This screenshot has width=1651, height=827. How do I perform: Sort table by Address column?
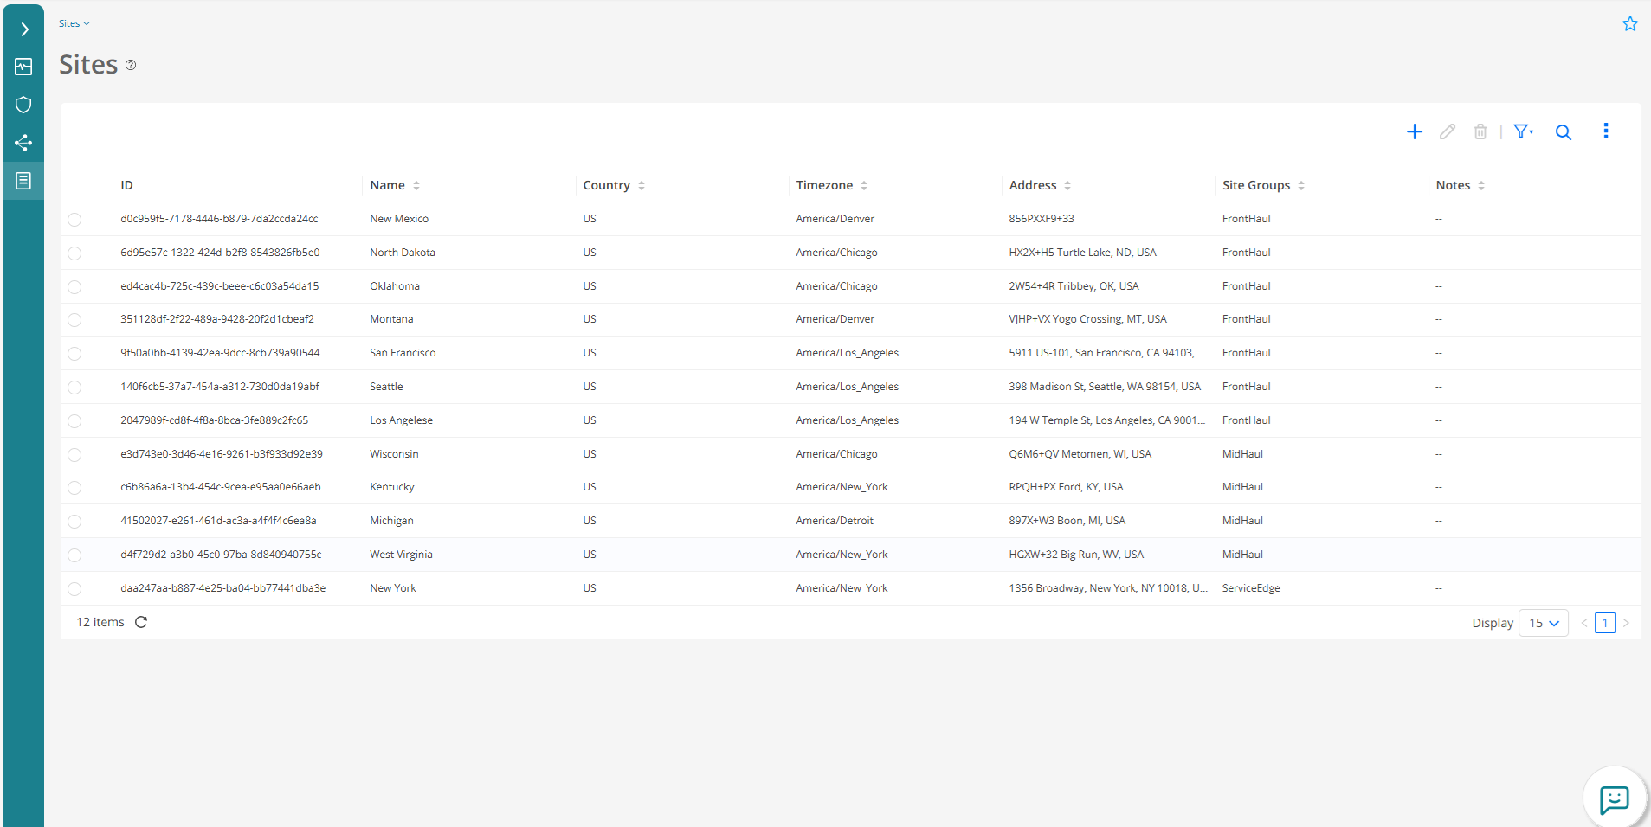pyautogui.click(x=1067, y=185)
